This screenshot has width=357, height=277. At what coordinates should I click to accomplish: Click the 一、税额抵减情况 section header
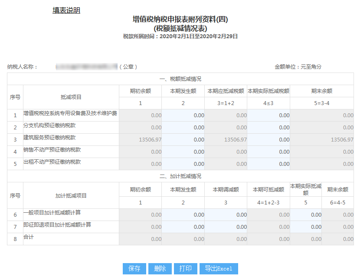tap(180, 79)
